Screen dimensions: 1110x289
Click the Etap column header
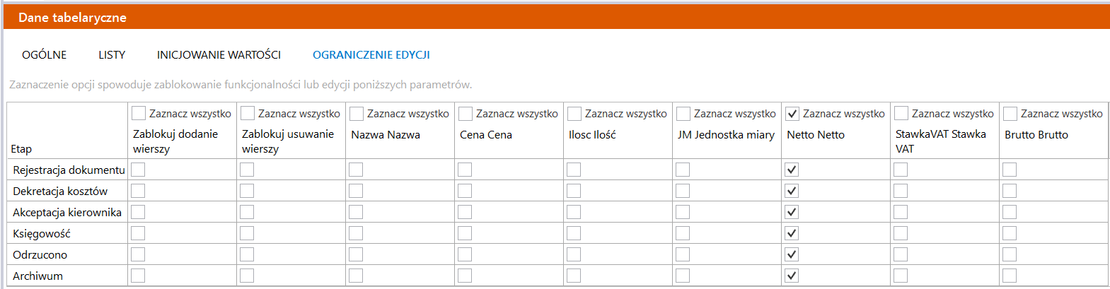[21, 148]
